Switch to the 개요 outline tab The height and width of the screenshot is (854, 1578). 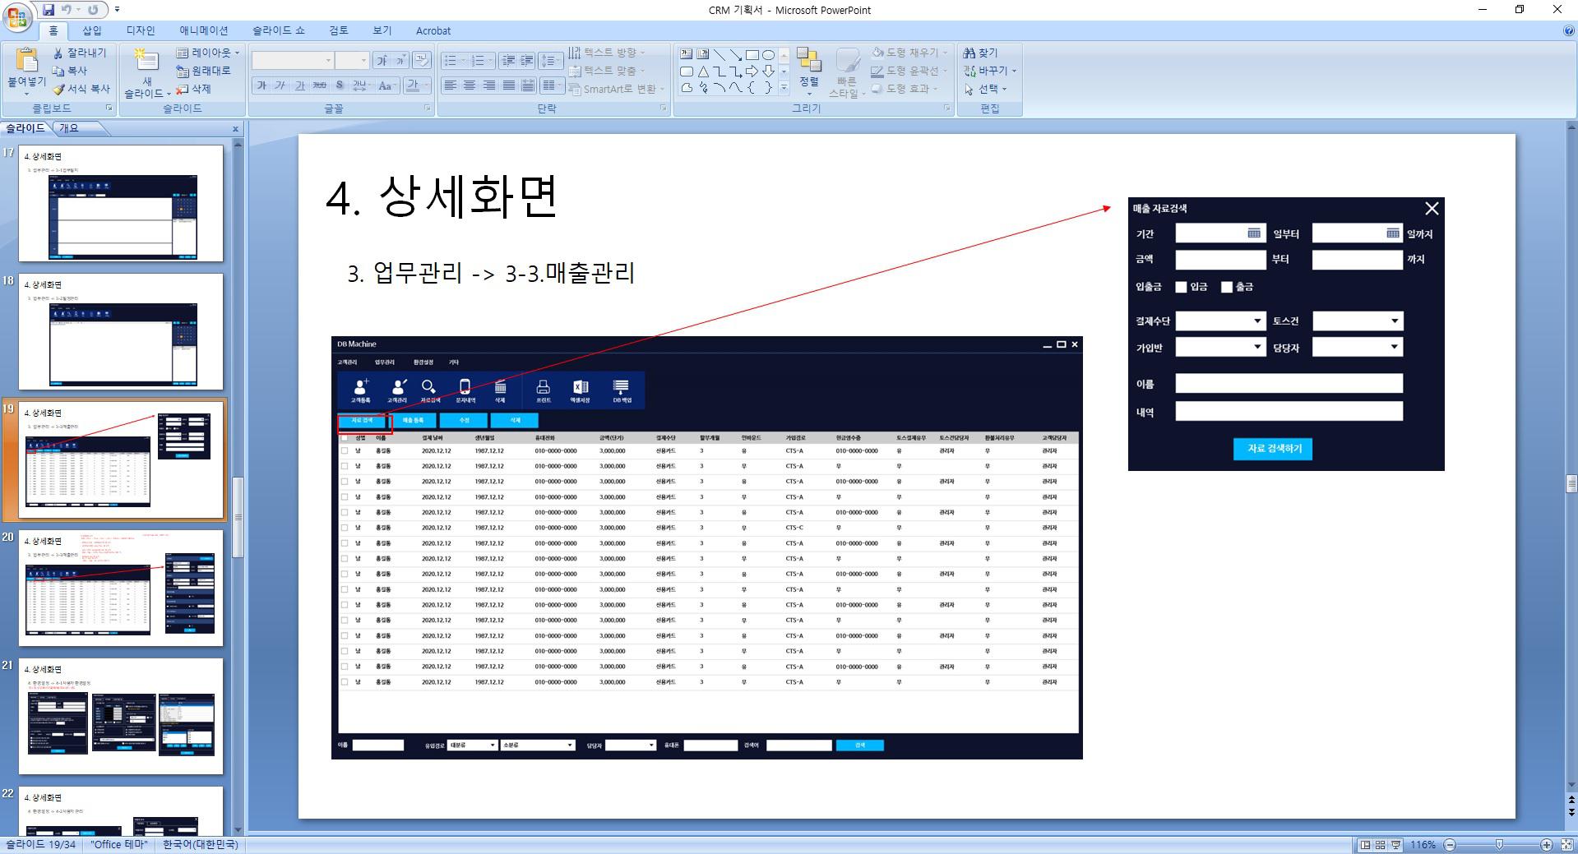click(x=69, y=128)
